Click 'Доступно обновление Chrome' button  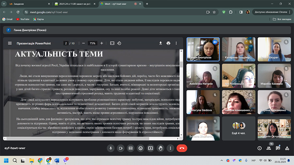click(272, 12)
